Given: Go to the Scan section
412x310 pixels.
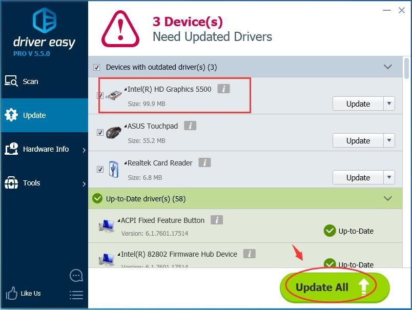Looking at the screenshot, I should pos(30,81).
